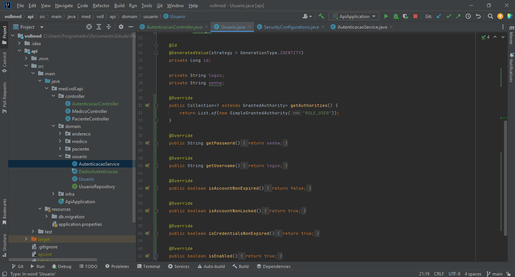Click main branch widget in status bar
The width and height of the screenshot is (515, 277).
pyautogui.click(x=495, y=274)
